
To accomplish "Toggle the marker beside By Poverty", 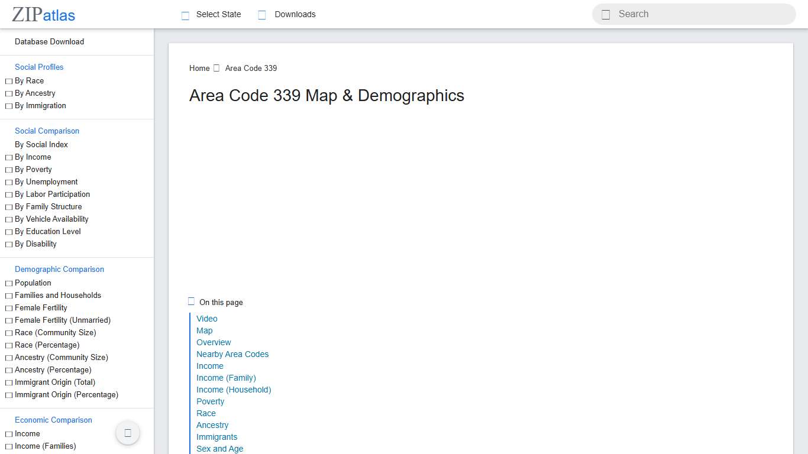I will pyautogui.click(x=8, y=169).
